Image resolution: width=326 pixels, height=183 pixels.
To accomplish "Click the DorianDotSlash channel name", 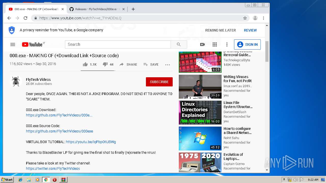I will 235,112.
